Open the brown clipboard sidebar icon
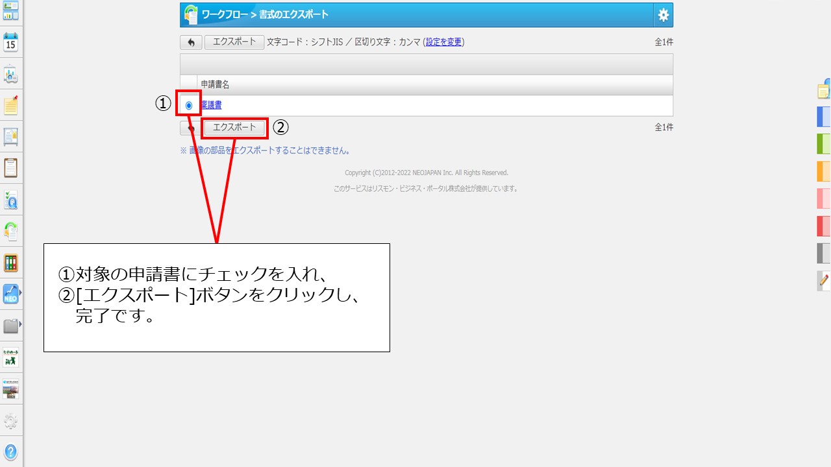 tap(10, 168)
